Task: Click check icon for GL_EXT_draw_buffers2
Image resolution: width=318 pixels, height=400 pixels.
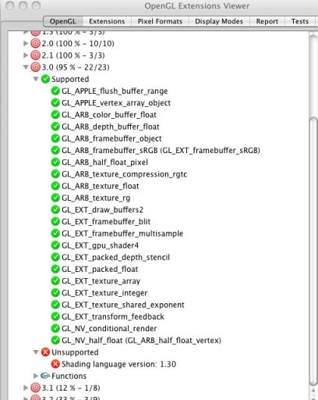Action: coord(55,209)
